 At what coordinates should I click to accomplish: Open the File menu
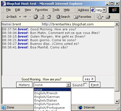point(8,10)
